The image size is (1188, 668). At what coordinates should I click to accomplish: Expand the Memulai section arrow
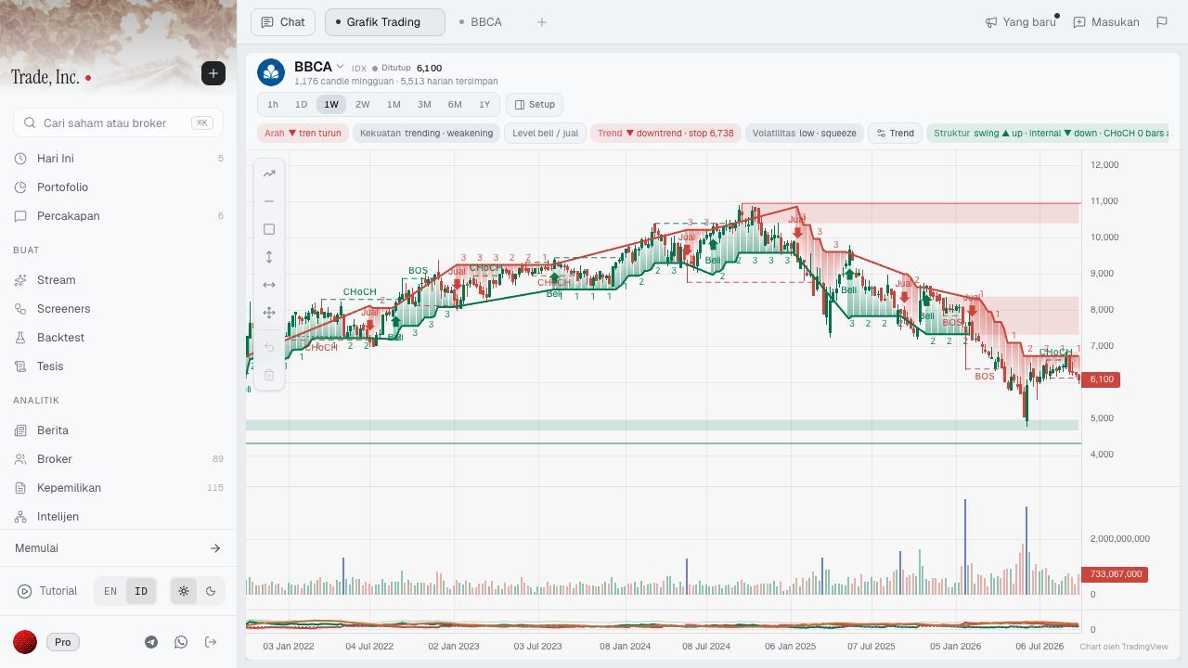[215, 548]
